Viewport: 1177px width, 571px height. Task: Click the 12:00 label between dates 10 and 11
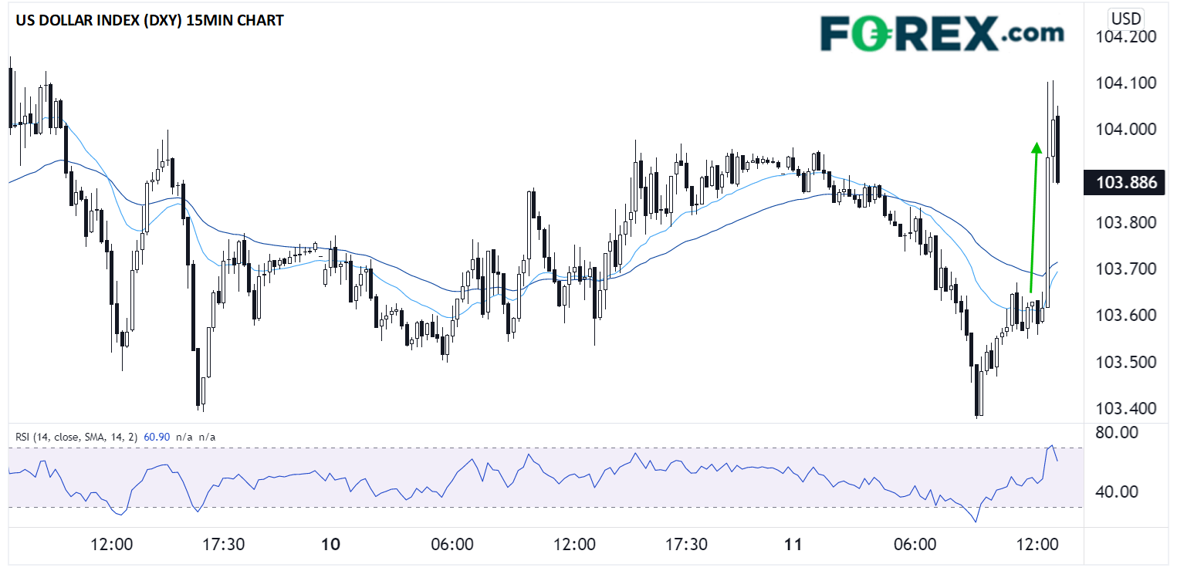574,545
